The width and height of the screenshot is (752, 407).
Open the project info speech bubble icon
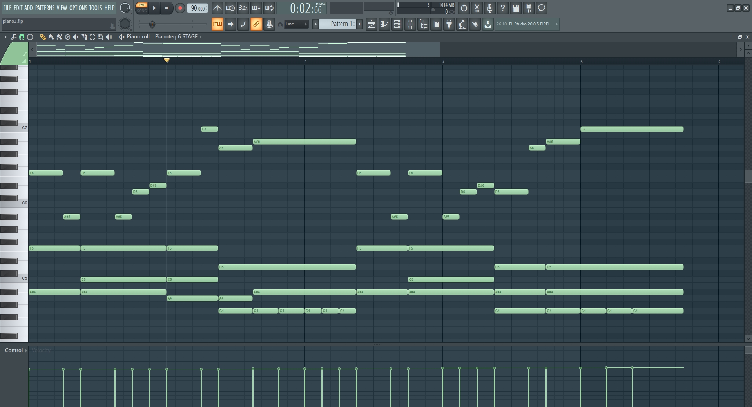pos(542,8)
